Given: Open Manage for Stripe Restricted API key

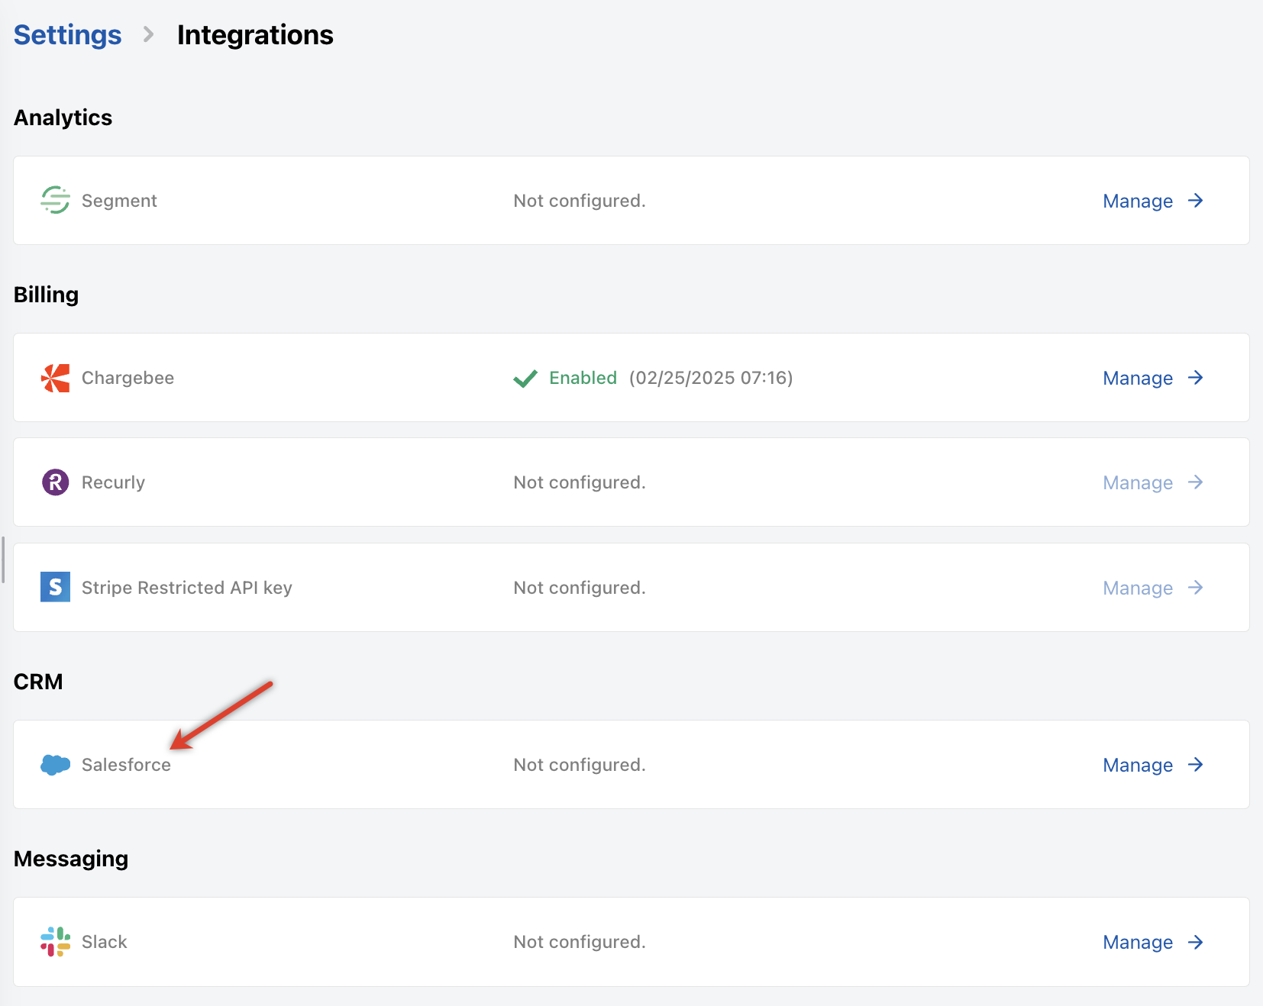Looking at the screenshot, I should tap(1153, 588).
